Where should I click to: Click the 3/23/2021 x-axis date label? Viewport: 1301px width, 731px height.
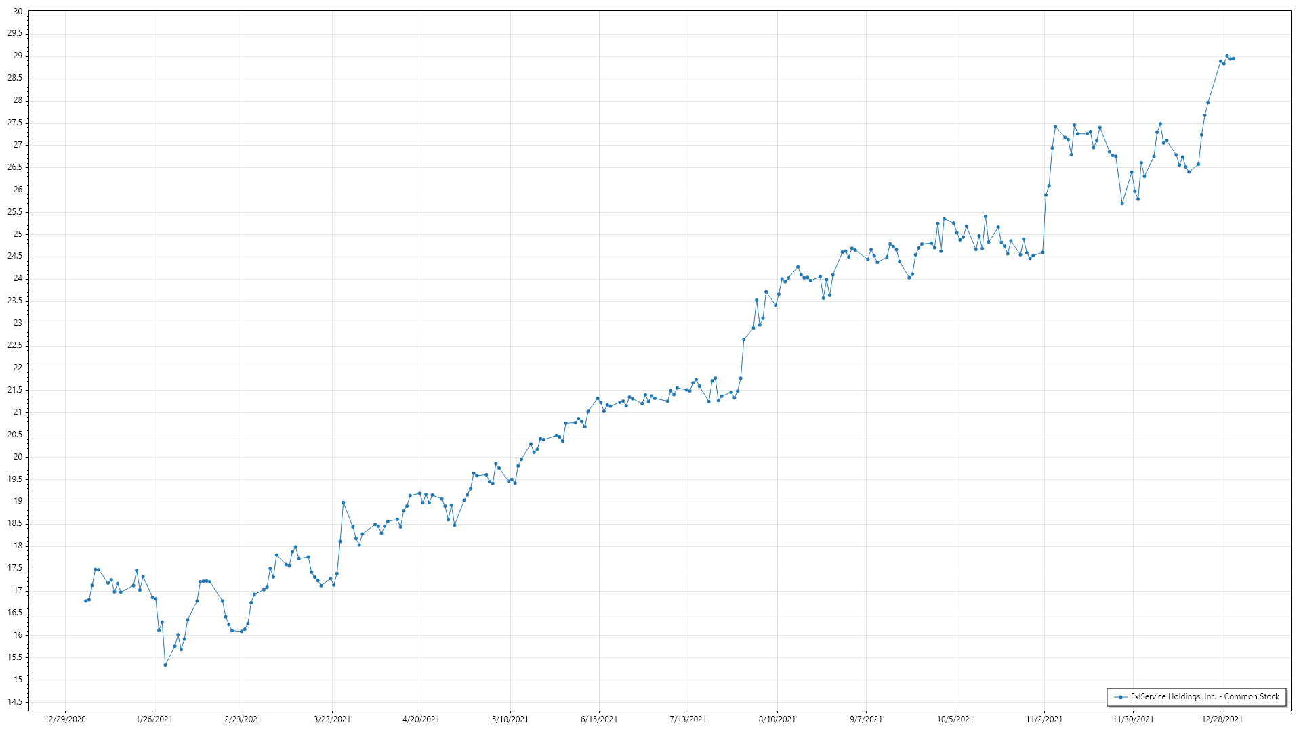(x=332, y=719)
